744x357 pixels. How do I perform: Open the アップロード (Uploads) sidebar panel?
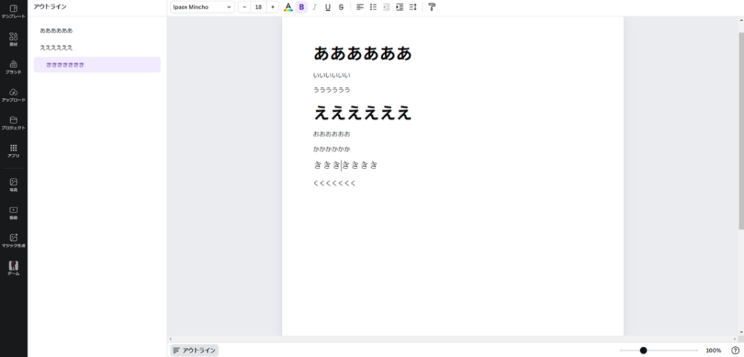pos(13,94)
